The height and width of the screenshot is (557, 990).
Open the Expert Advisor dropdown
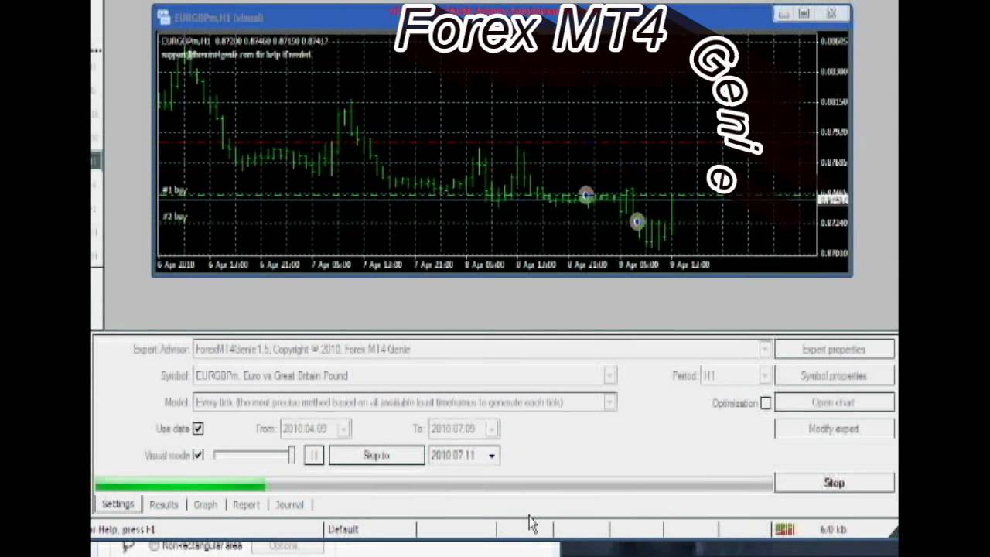pos(764,350)
